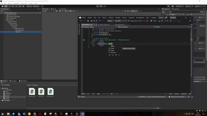Click the green attach to Unity button

click(135, 21)
